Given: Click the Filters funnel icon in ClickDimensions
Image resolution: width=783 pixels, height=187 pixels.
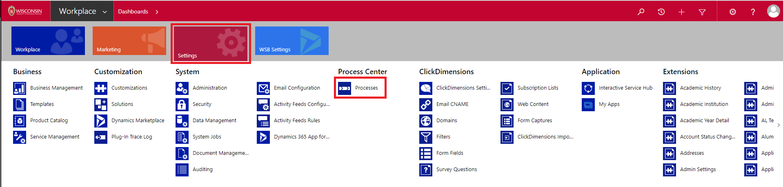Looking at the screenshot, I should pyautogui.click(x=426, y=137).
